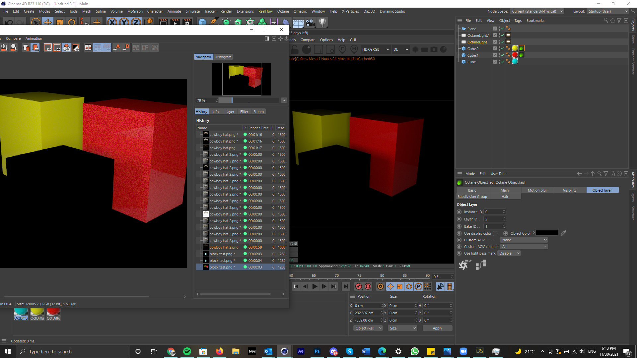Enable the Use display color checkbox
637x358 pixels.
[495, 233]
